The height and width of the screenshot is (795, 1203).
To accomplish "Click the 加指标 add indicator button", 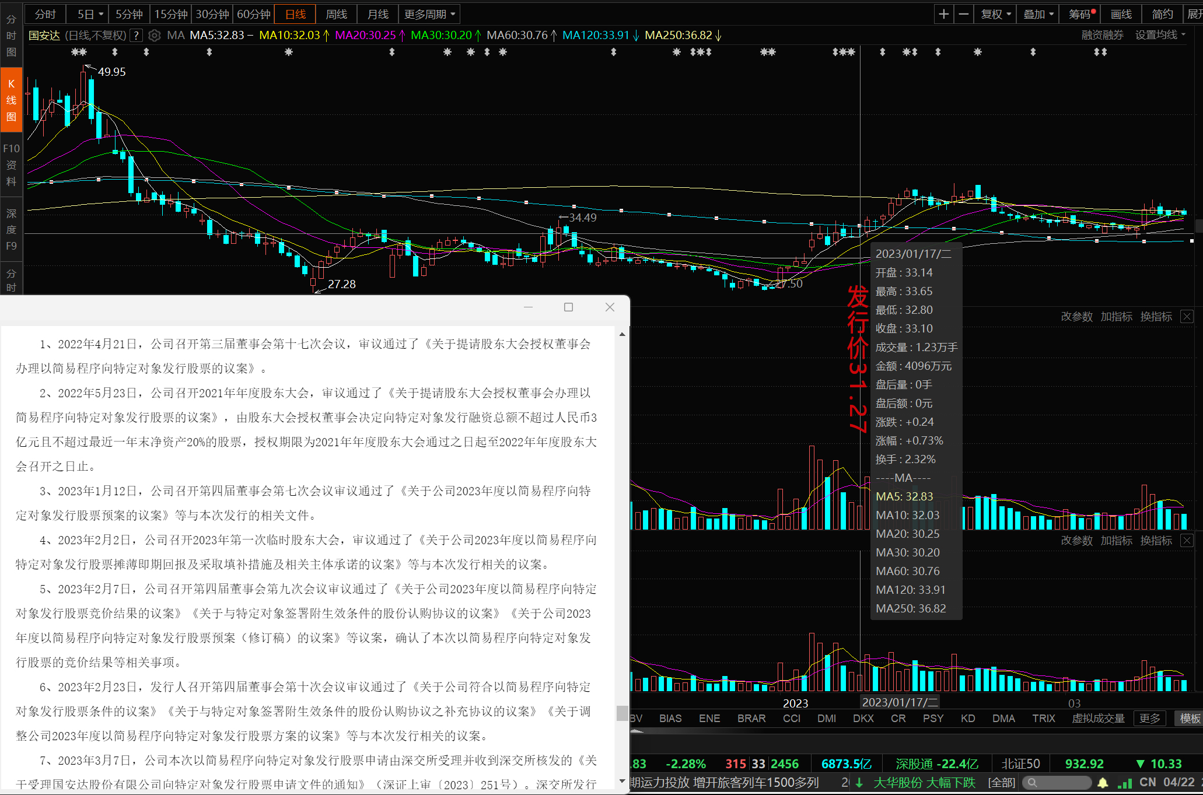I will (1116, 316).
